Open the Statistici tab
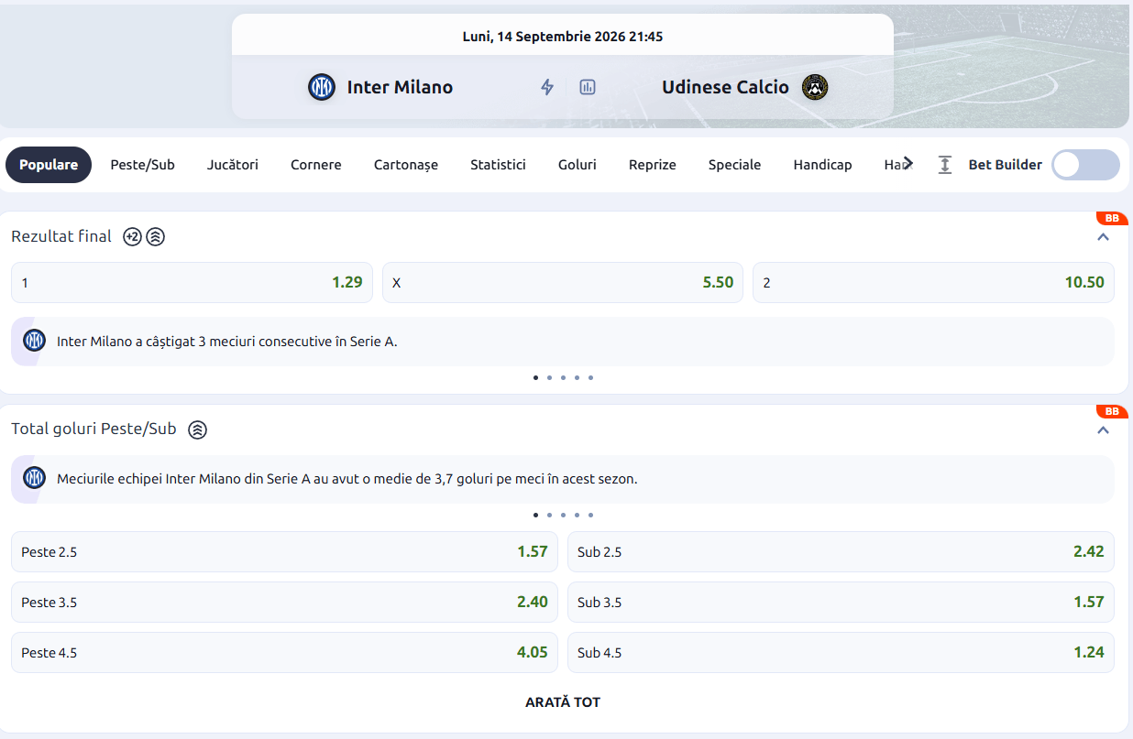1133x739 pixels. [498, 165]
